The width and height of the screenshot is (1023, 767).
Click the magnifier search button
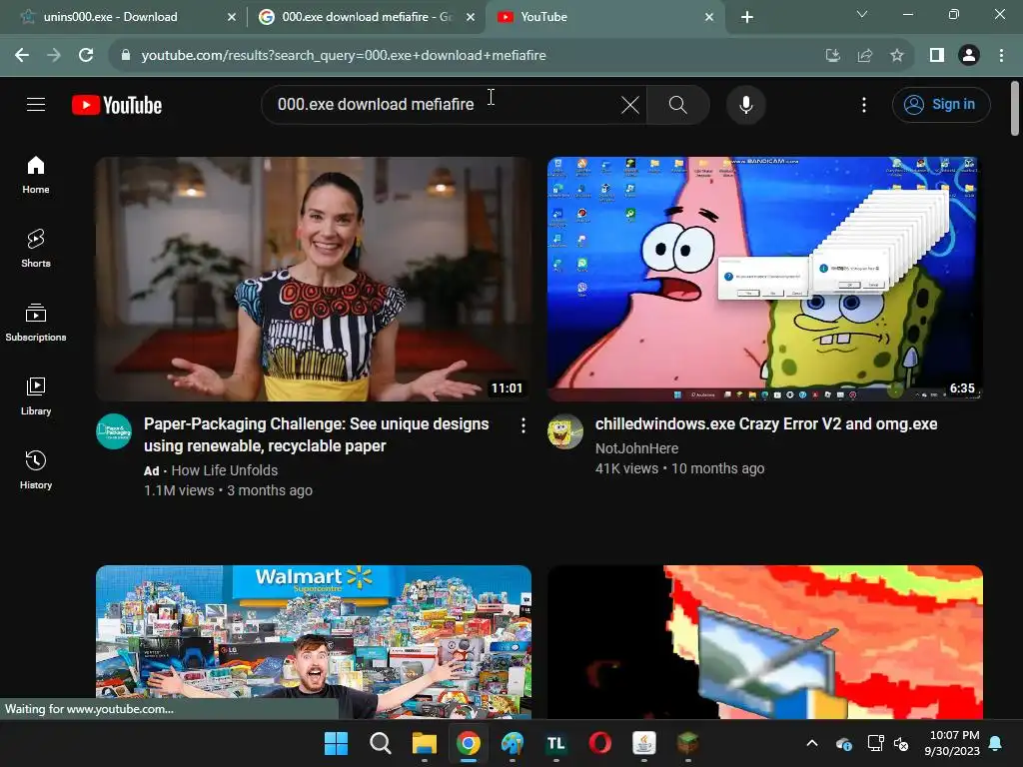pyautogui.click(x=678, y=104)
